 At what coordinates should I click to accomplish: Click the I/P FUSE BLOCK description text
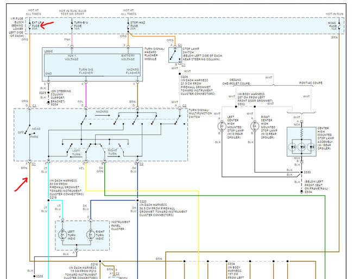[17, 27]
